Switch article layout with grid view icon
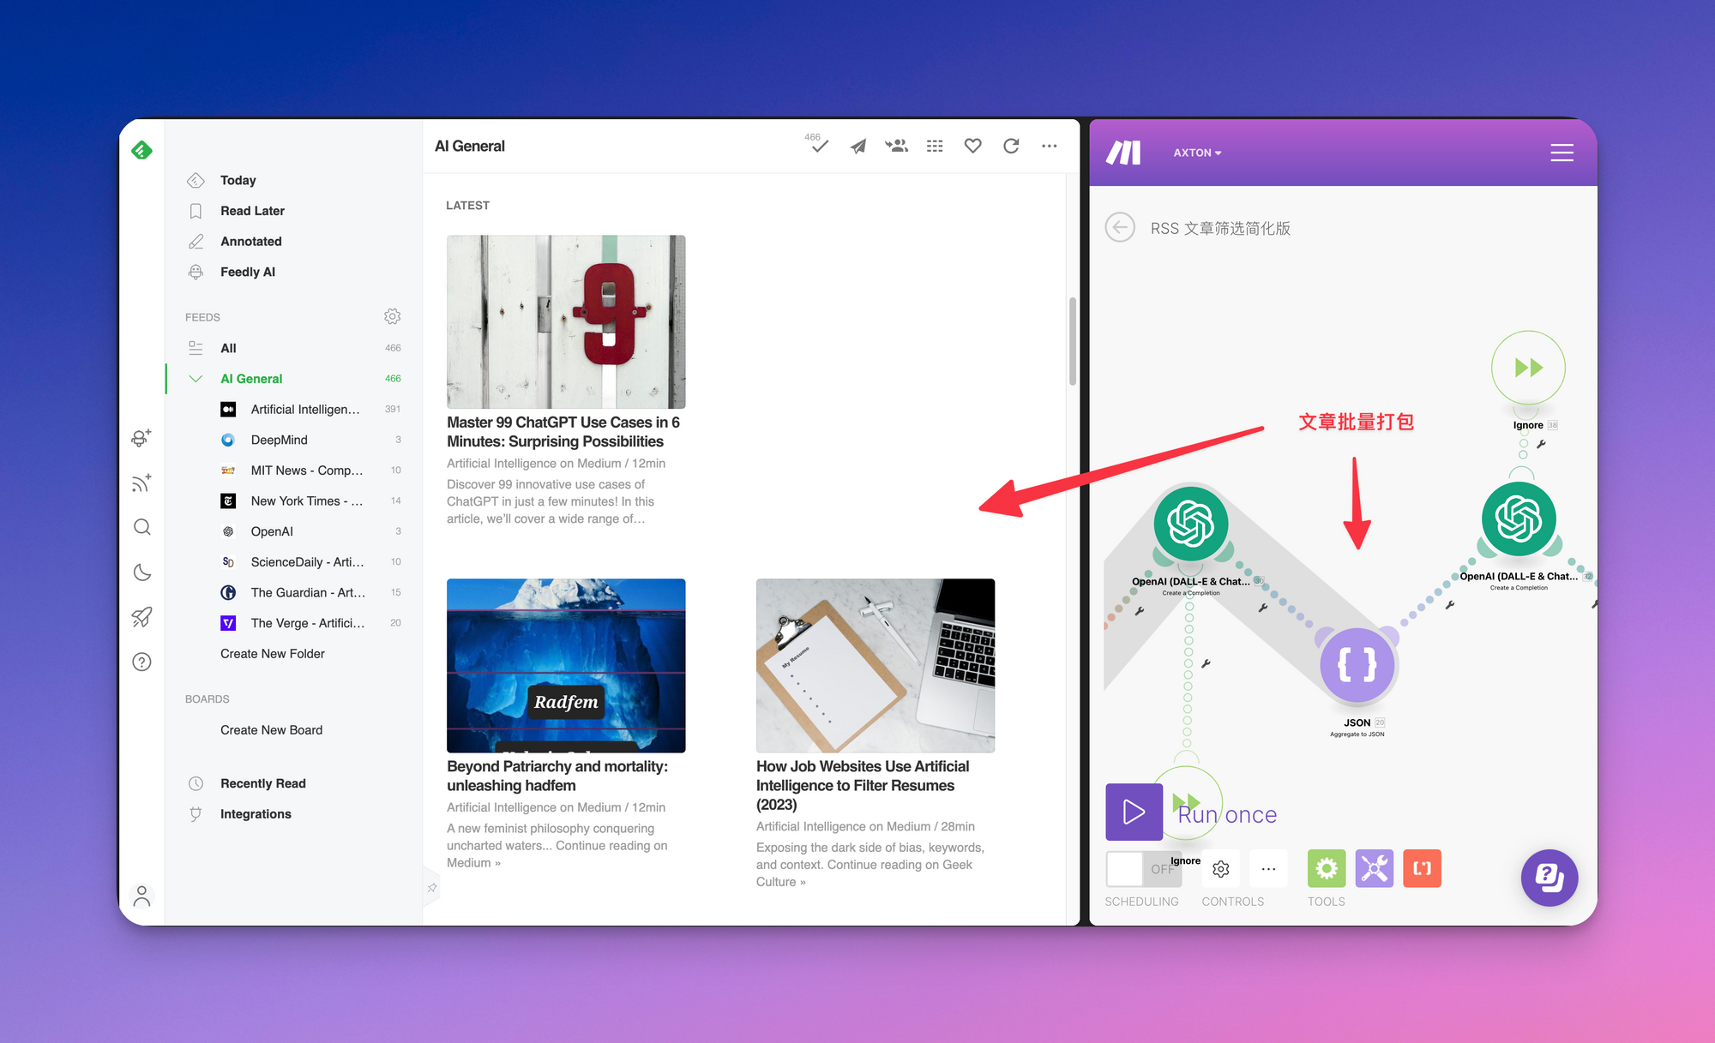The width and height of the screenshot is (1715, 1043). point(935,146)
